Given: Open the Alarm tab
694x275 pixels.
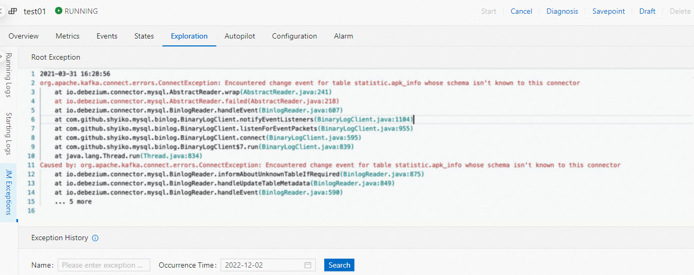Looking at the screenshot, I should [343, 36].
